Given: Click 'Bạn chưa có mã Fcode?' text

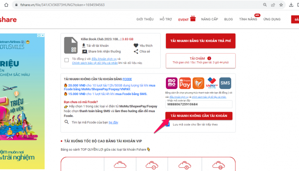Looking at the screenshot, I should [81, 102].
